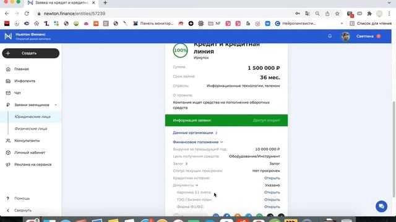Expand the Залог row chevron
Viewport: 396px width, 222px height.
tap(186, 163)
